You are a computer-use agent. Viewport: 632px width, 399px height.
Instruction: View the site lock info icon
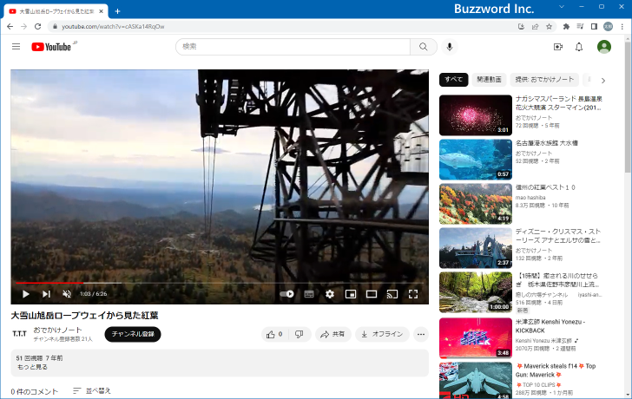55,27
